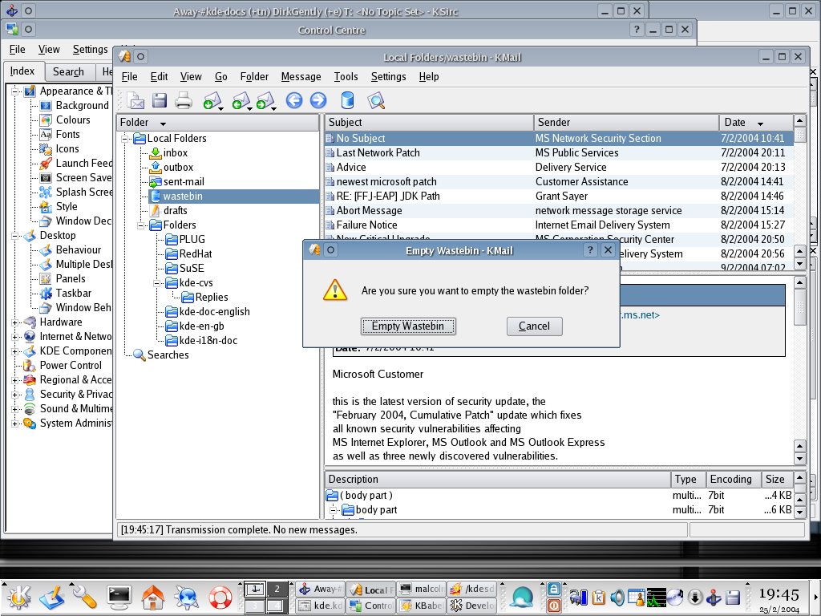Open dropdown arrow beside Check Mail icon
This screenshot has width=821, height=616.
(221, 108)
